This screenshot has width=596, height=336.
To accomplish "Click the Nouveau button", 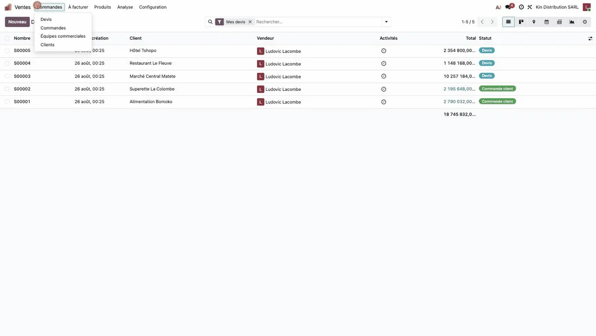I will point(17,22).
